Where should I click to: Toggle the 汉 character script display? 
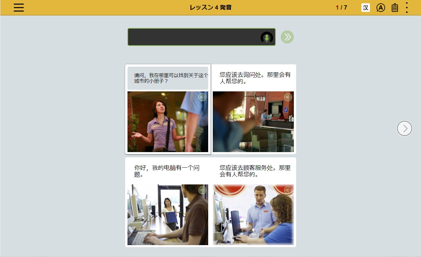[x=365, y=8]
